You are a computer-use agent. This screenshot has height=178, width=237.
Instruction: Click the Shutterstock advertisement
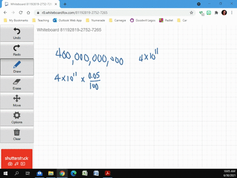coord(17,159)
